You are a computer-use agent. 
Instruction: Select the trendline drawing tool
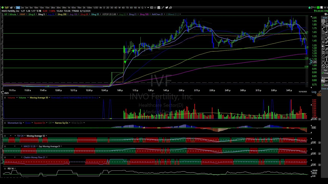(323, 28)
